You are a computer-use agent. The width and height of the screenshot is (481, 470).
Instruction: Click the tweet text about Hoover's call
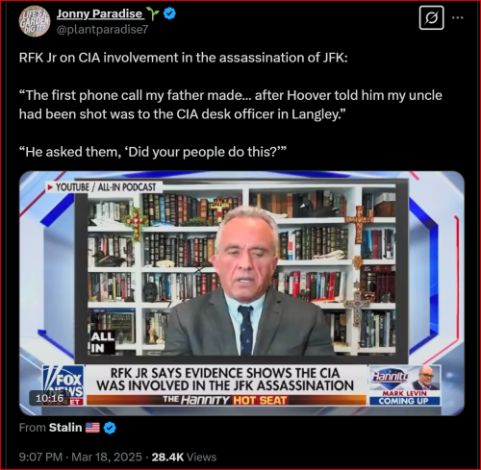point(230,105)
